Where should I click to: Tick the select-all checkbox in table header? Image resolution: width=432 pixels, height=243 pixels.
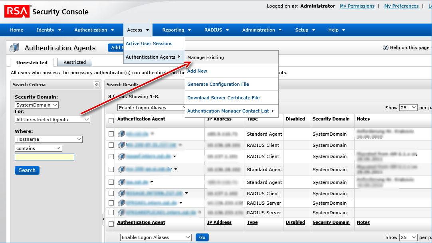[111, 121]
